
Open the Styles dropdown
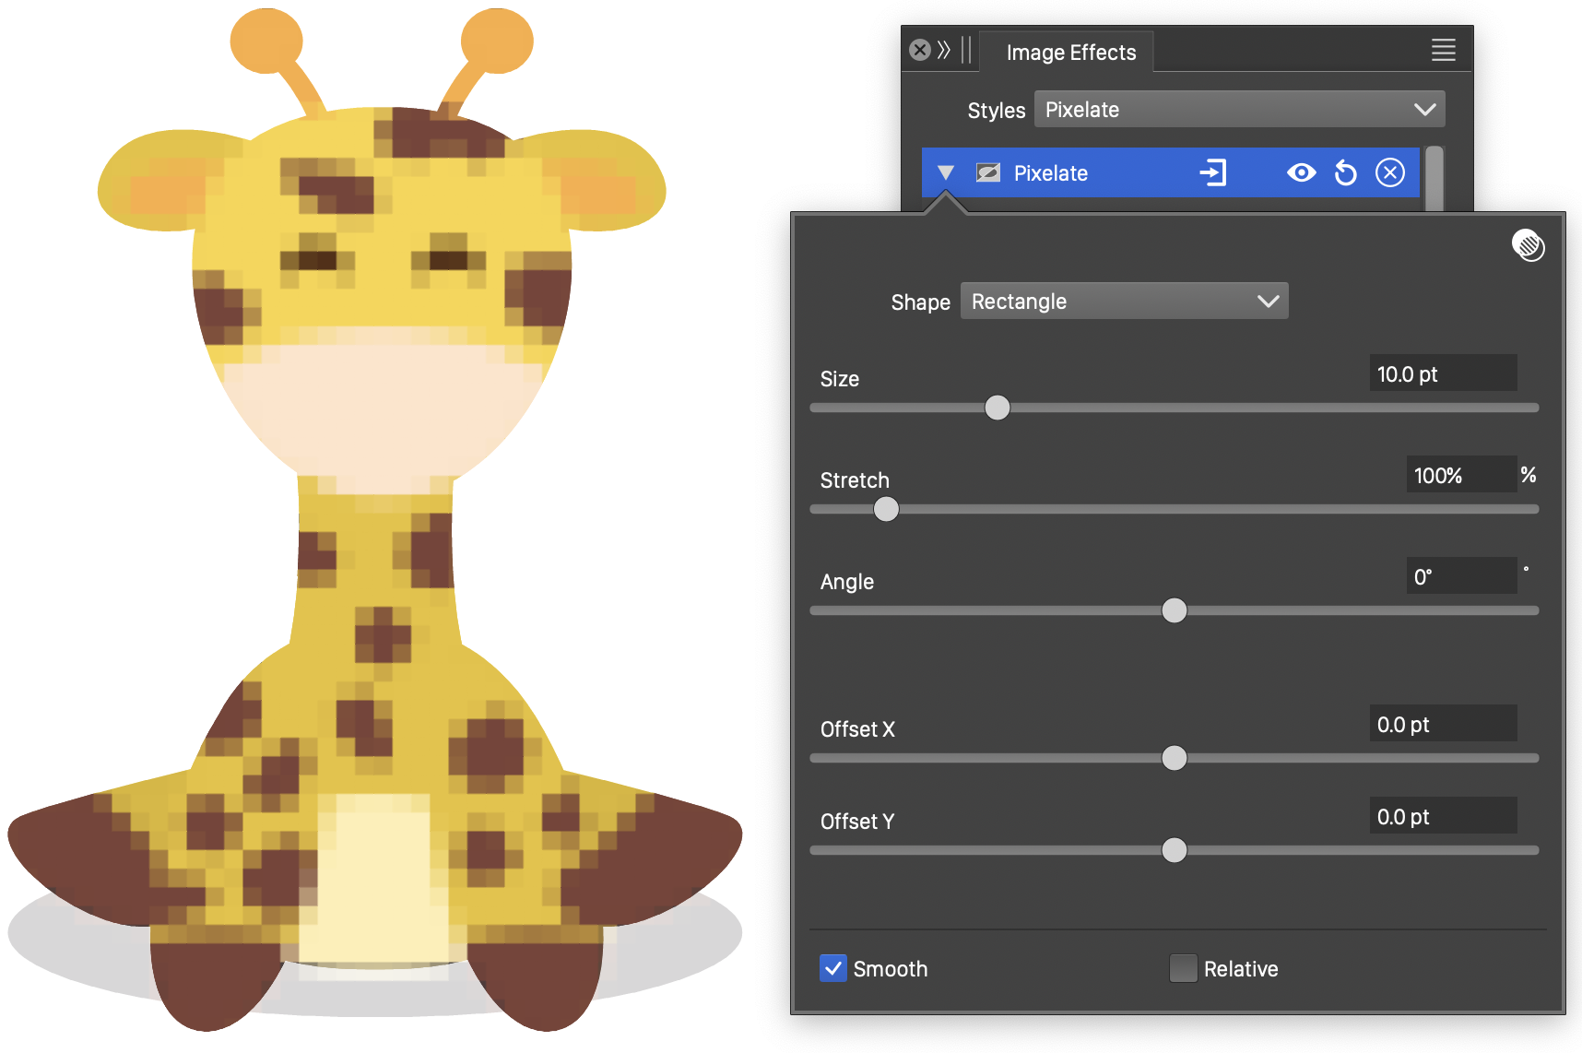pos(1238,110)
